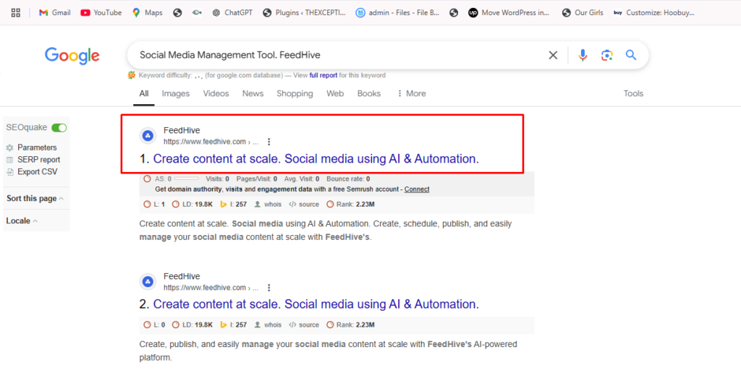Submit the search with the magnifier icon
The width and height of the screenshot is (741, 381).
[x=631, y=55]
